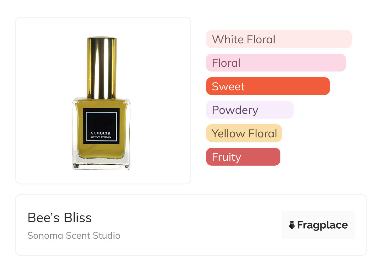Click "SCENT STUDIO" text on the bottle label
382x271 pixels.
pyautogui.click(x=101, y=137)
